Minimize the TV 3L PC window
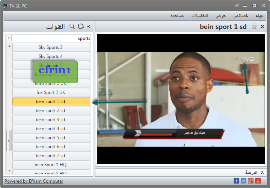Viewport: 270px width, 188px height. point(245,6)
